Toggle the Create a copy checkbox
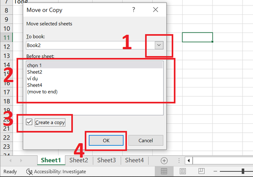Viewport: 253px width, 177px height. coord(29,122)
